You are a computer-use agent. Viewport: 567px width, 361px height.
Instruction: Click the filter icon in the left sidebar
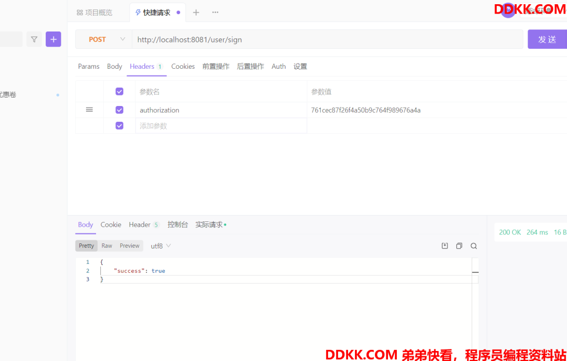(x=34, y=39)
